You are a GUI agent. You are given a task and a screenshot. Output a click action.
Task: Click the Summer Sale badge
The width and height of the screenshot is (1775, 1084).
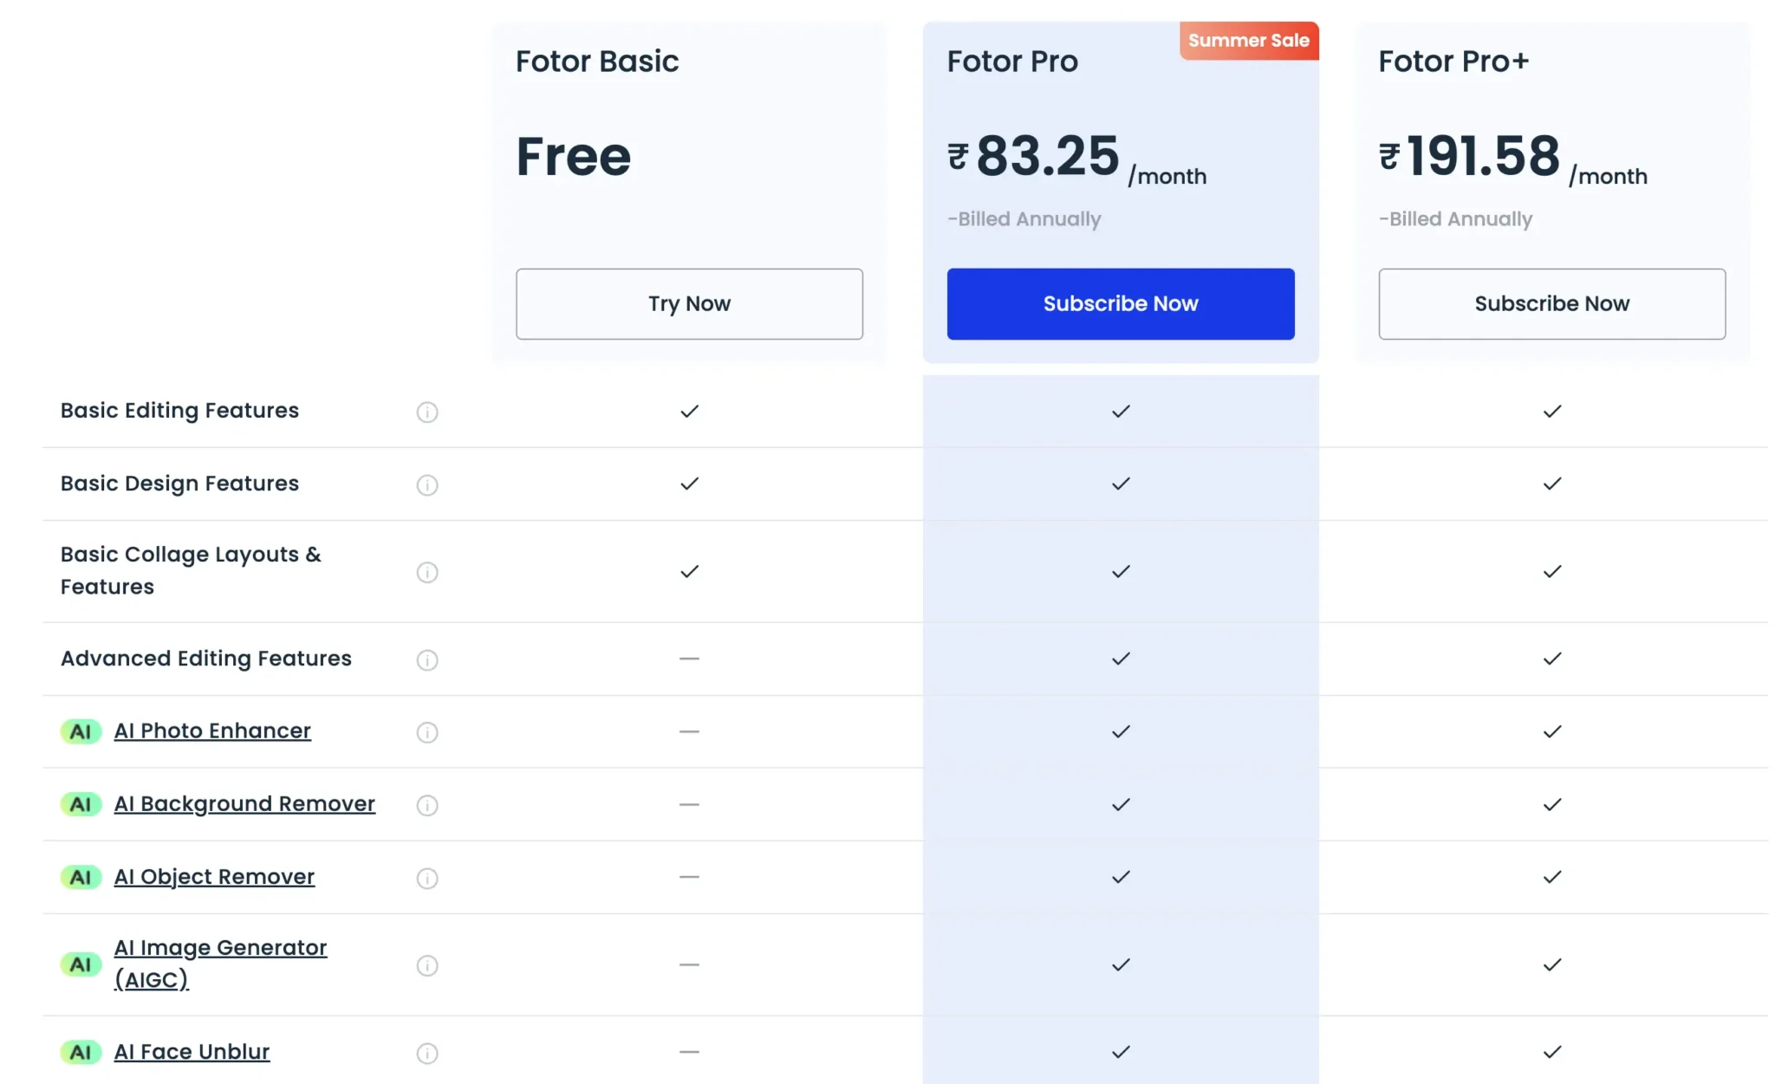[1248, 41]
